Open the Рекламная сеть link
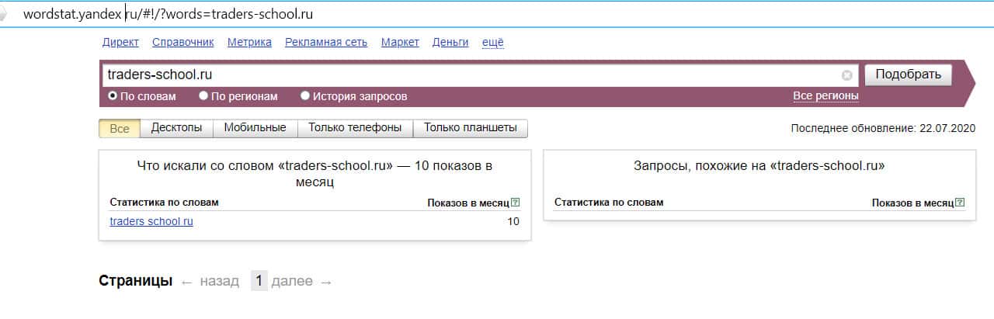Viewport: 994px width, 319px height. tap(326, 42)
